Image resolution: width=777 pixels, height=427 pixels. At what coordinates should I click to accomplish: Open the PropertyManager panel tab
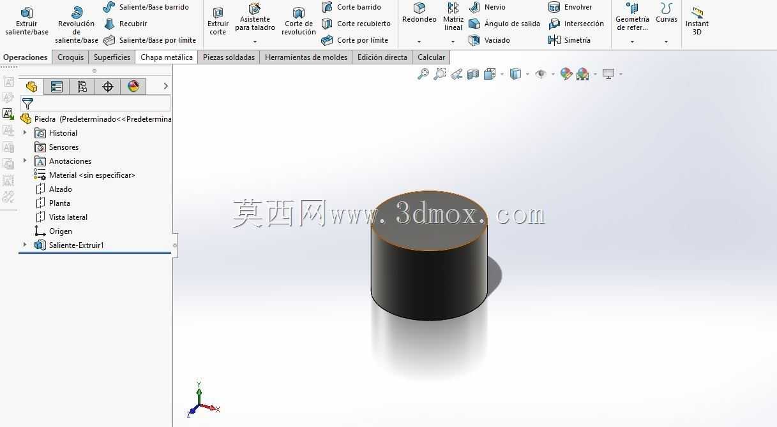tap(57, 87)
